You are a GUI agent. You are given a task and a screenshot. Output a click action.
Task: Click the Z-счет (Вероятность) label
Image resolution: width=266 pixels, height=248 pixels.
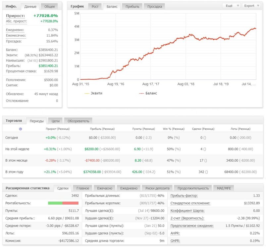tap(187, 218)
